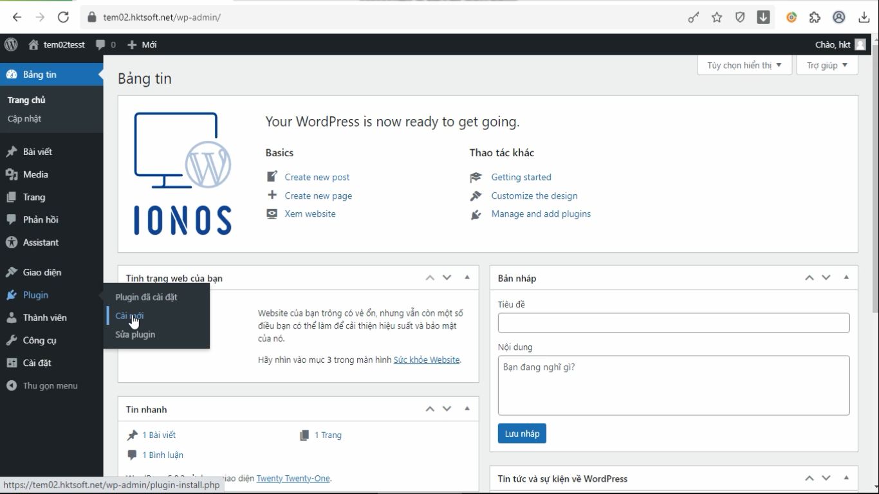Click the Tiêu đề input field

point(673,323)
